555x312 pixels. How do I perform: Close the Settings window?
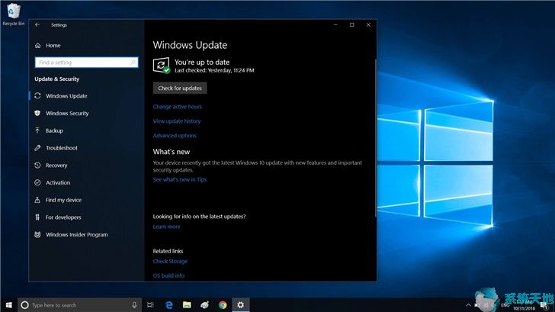[368, 24]
